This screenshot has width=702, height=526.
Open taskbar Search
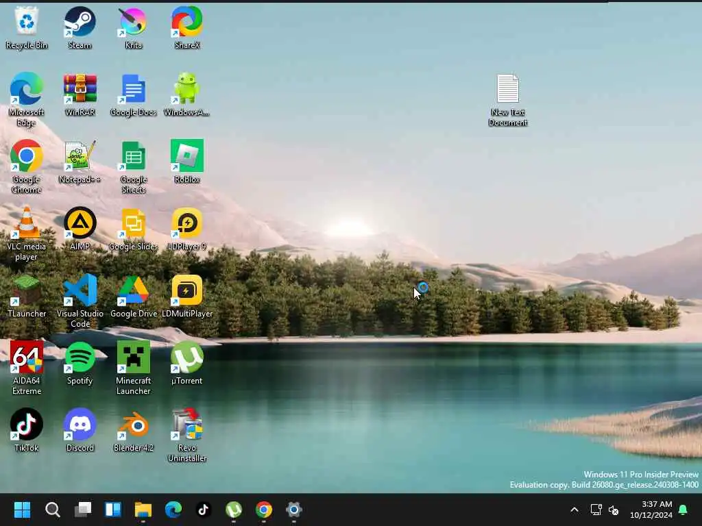[x=52, y=510]
